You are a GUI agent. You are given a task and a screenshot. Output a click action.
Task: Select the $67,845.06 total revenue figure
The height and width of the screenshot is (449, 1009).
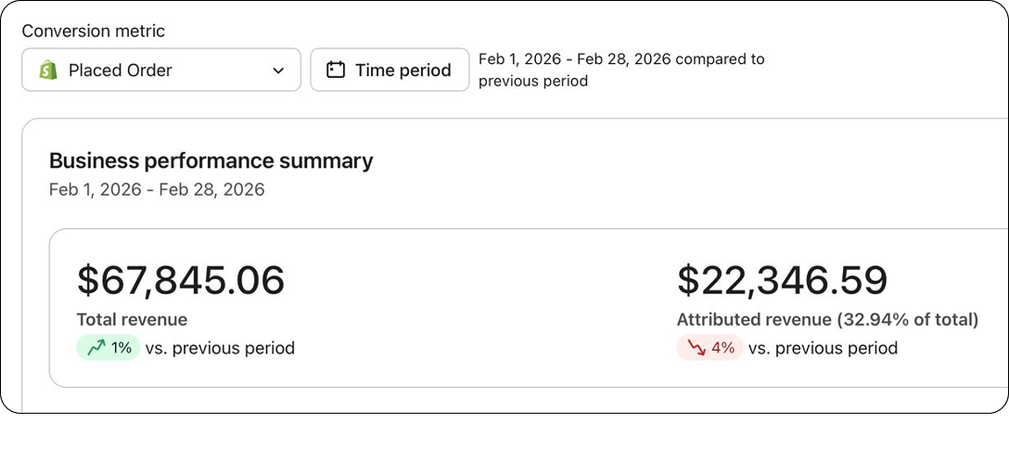click(181, 280)
